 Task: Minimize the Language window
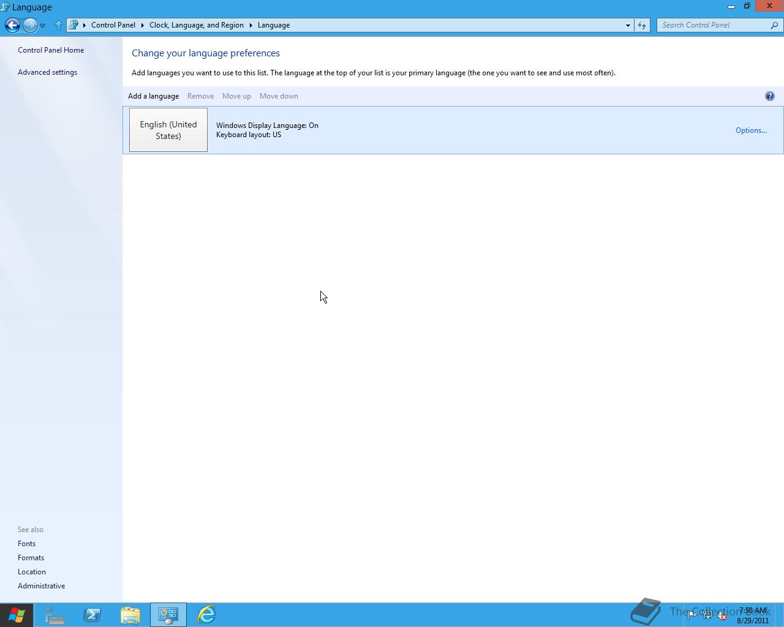[x=731, y=6]
